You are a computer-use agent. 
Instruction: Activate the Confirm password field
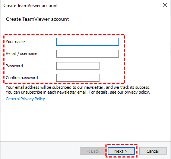pyautogui.click(x=78, y=78)
